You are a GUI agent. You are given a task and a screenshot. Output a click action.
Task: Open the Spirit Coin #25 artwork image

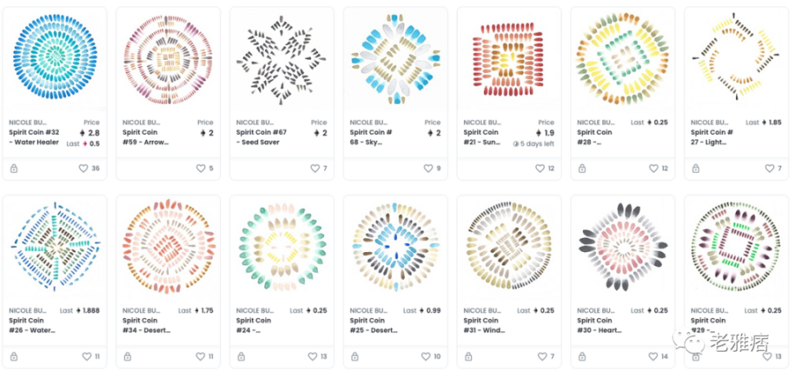[x=395, y=247]
